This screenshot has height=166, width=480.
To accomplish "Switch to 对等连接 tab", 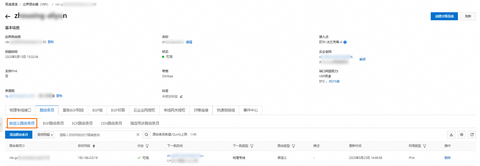I will pos(201,110).
